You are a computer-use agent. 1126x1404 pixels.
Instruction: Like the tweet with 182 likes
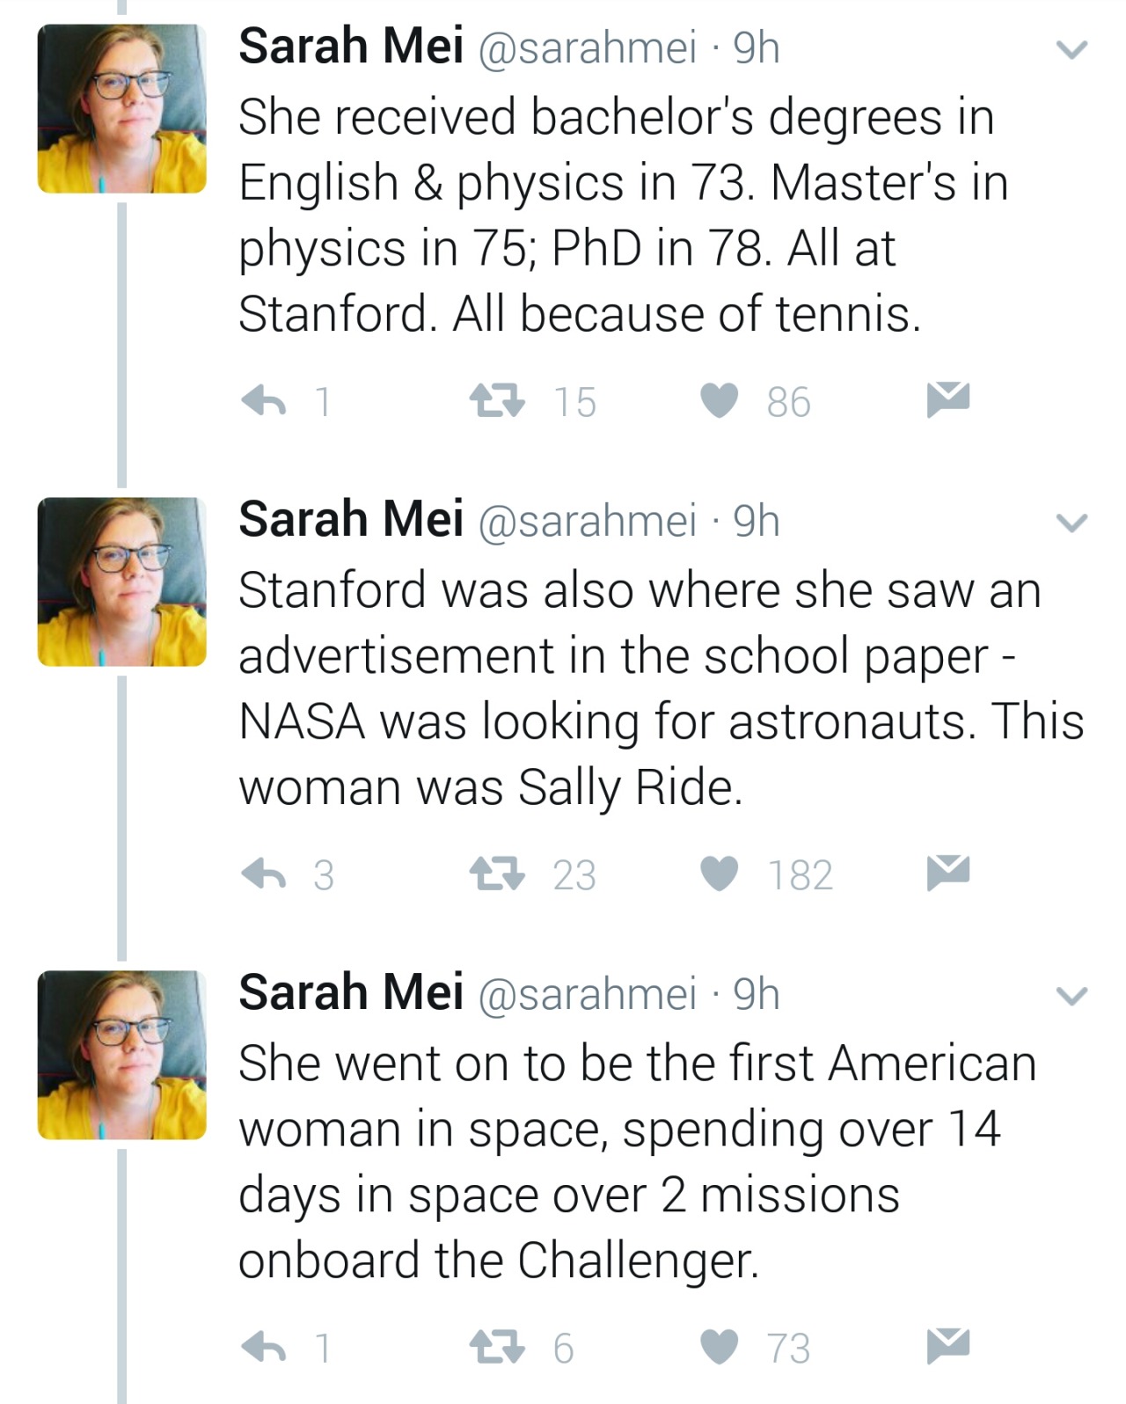click(x=720, y=874)
